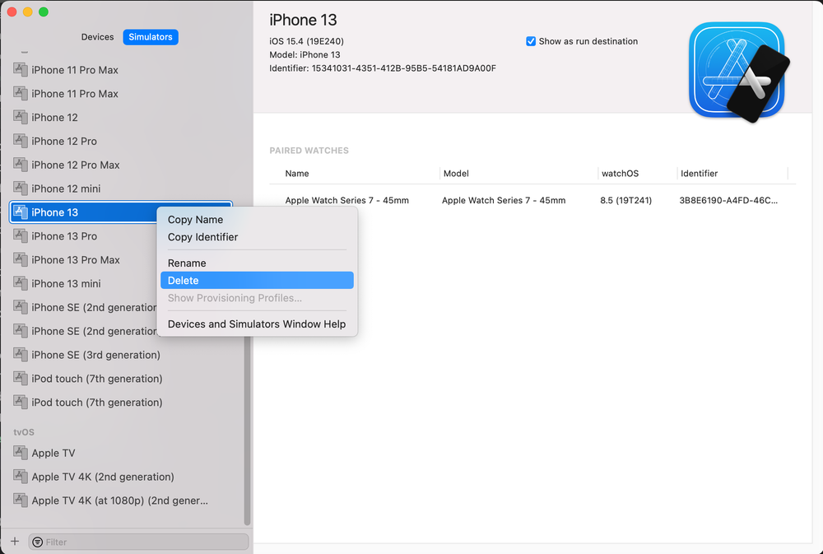Click the simulator icon beside Apple TV 4K (2nd generation)
Viewport: 823px width, 554px height.
point(21,477)
